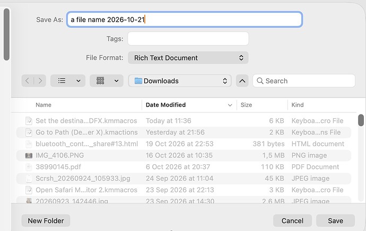This screenshot has height=231, width=366.
Task: Click the bluetooth_cont html file icon
Action: (x=29, y=144)
